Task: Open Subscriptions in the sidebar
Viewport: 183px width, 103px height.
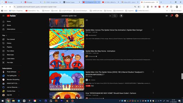Action: [x=11, y=29]
